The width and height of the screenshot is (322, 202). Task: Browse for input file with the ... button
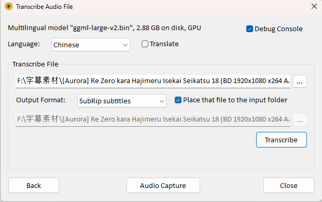(300, 81)
